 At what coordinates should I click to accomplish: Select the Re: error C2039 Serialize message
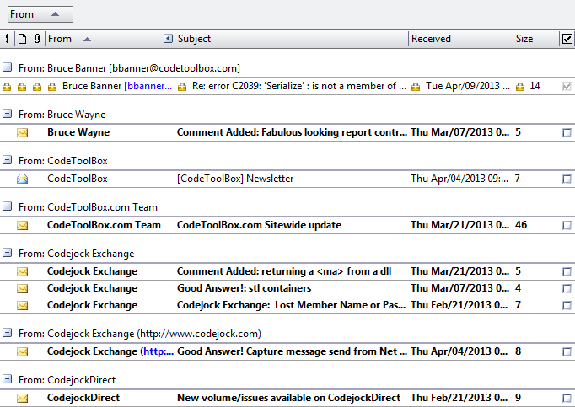pyautogui.click(x=299, y=86)
